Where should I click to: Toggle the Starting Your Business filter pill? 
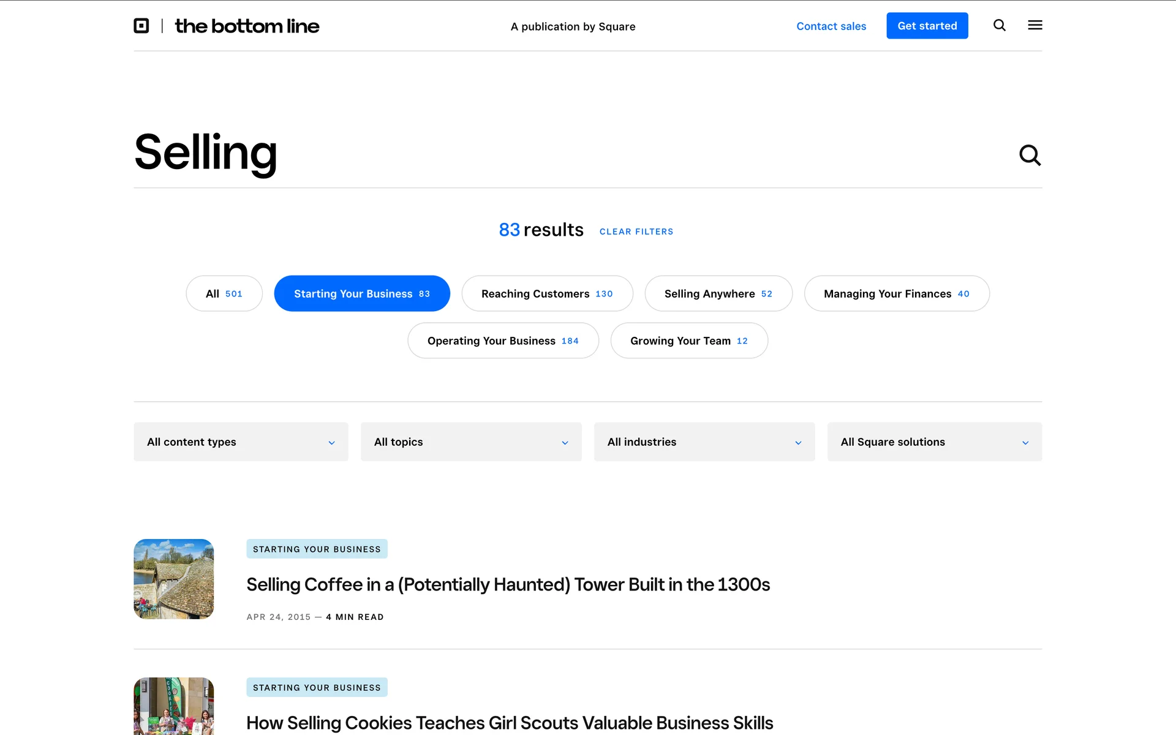point(362,293)
